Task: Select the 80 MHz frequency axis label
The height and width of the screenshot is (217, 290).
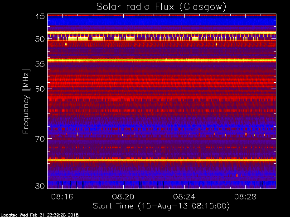Action: click(x=40, y=186)
